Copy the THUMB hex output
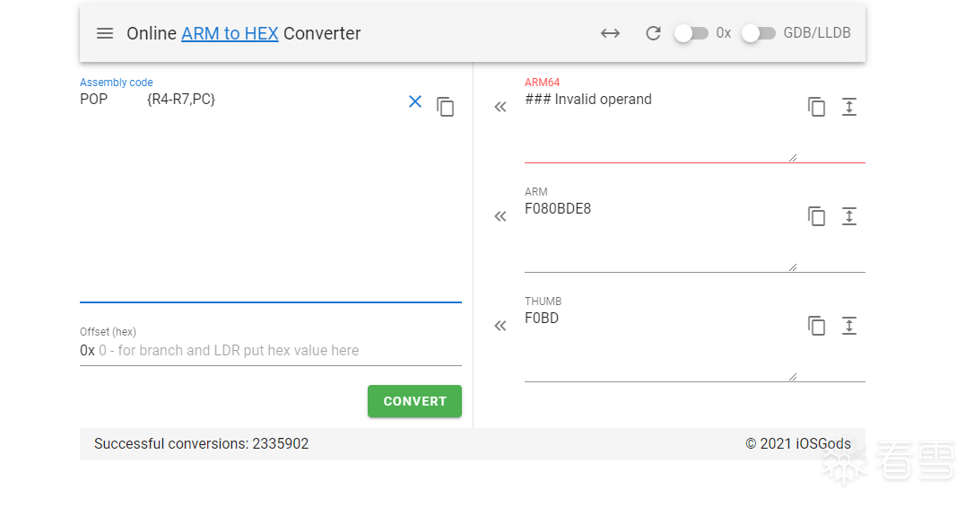 click(816, 326)
